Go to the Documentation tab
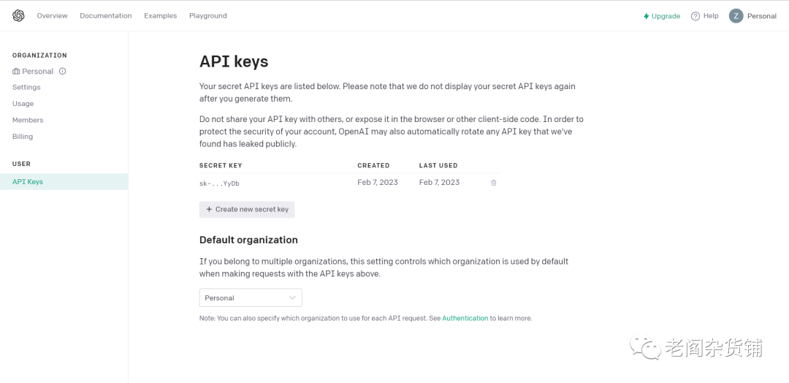 [x=106, y=15]
